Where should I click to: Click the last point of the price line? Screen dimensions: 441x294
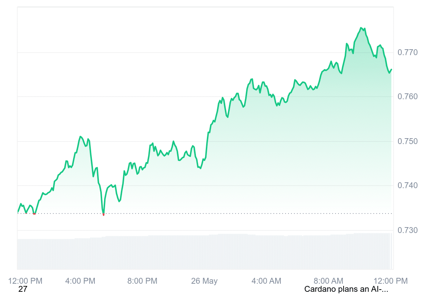[x=391, y=69]
